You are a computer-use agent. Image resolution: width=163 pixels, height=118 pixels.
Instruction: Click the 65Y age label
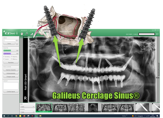pyautogui.click(x=157, y=34)
